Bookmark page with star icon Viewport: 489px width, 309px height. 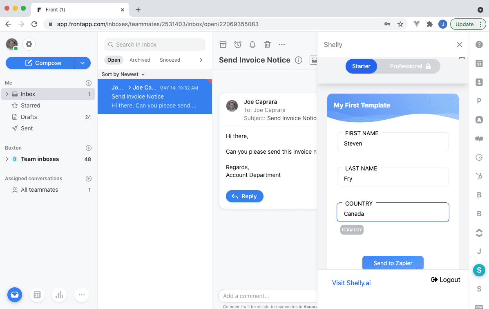click(x=400, y=24)
